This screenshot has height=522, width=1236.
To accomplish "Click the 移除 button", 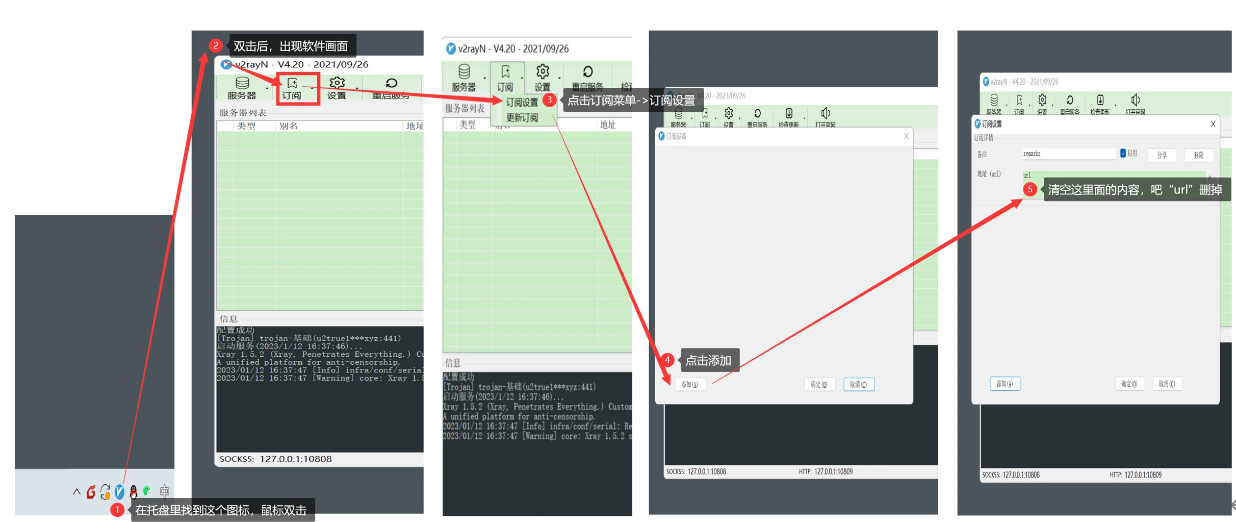I will click(x=1198, y=155).
